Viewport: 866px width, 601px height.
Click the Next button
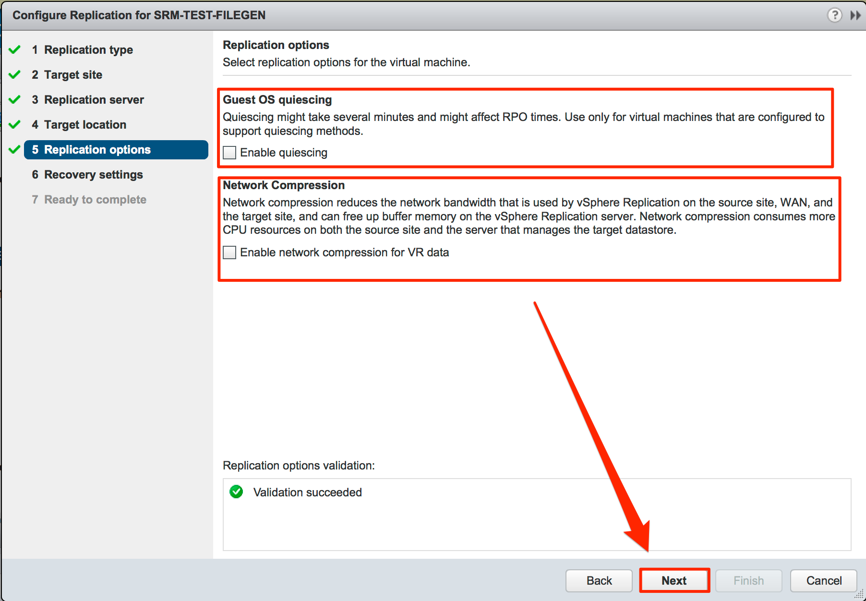pyautogui.click(x=674, y=580)
